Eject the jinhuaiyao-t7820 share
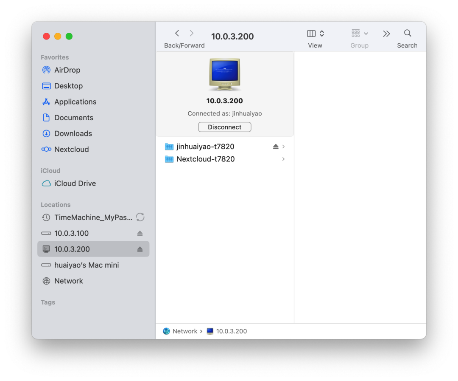458x381 pixels. coord(276,146)
